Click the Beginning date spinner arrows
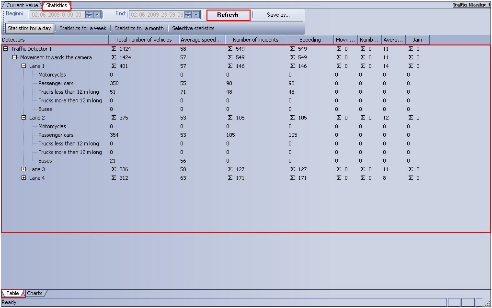This screenshot has width=492, height=308. point(89,15)
